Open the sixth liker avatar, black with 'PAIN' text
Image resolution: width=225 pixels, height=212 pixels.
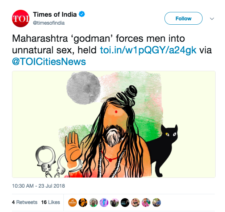pyautogui.click(x=125, y=202)
